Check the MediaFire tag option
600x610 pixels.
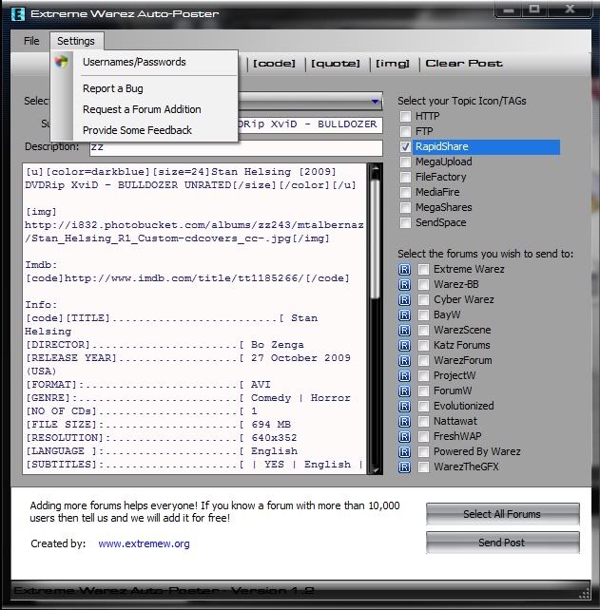pos(405,192)
